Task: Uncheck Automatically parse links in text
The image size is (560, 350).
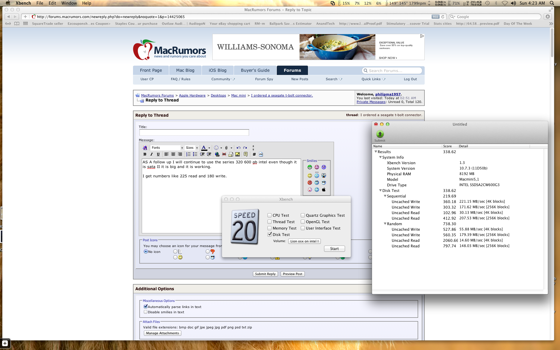Action: point(146,307)
